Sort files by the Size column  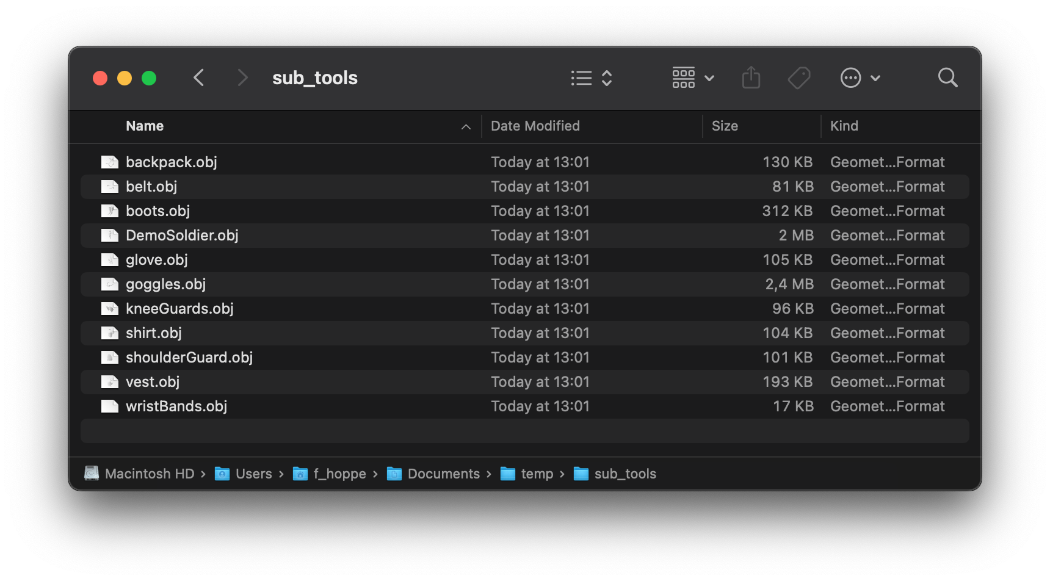(x=725, y=126)
